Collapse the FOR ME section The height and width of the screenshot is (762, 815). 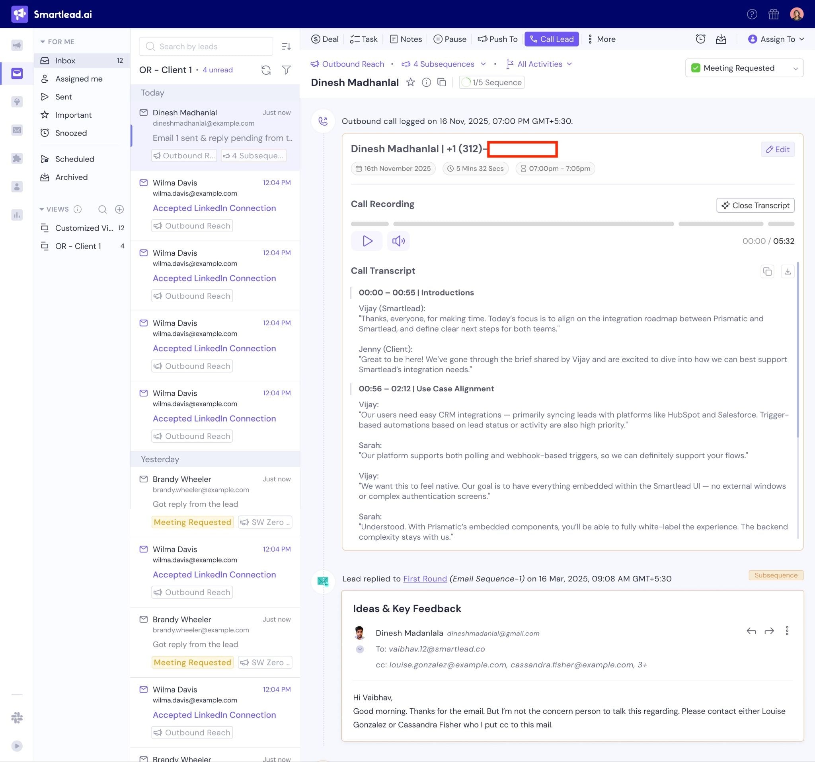click(x=42, y=42)
